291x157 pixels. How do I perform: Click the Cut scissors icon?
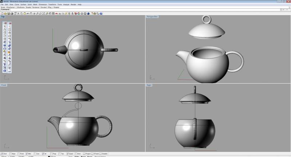click(x=18, y=13)
